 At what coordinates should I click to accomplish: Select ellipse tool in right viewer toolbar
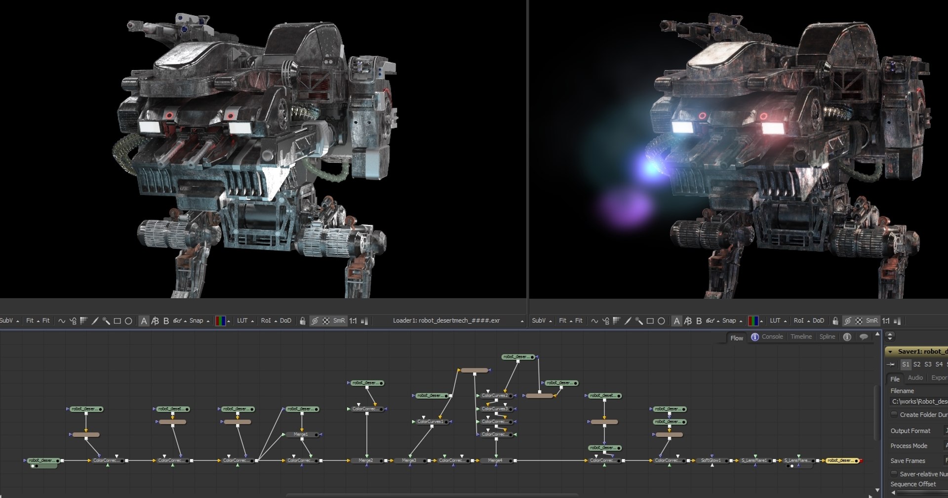(x=661, y=321)
